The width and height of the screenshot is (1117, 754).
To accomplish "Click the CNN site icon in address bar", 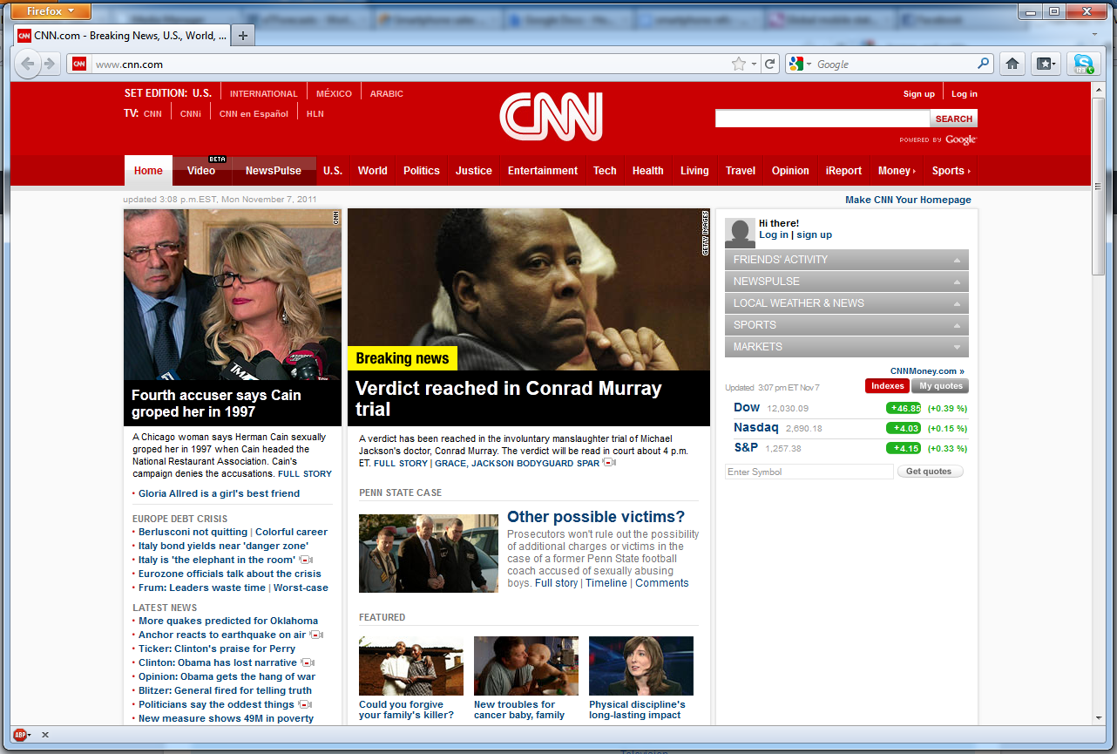I will click(x=79, y=64).
